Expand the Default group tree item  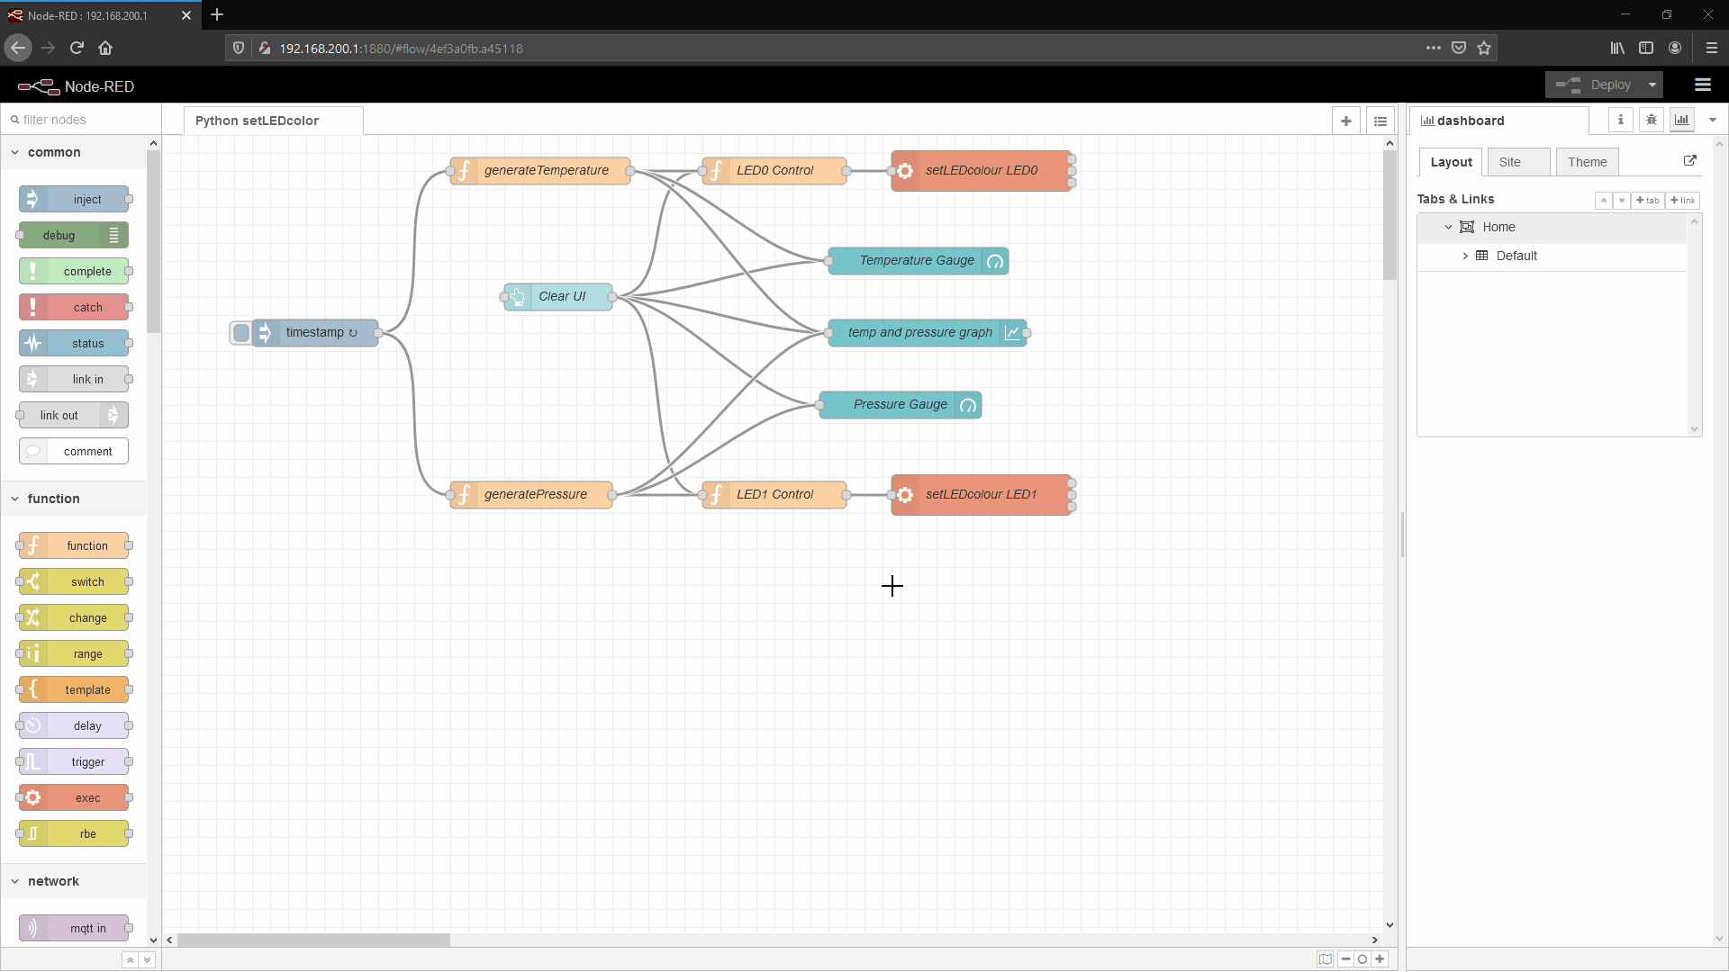coord(1465,256)
